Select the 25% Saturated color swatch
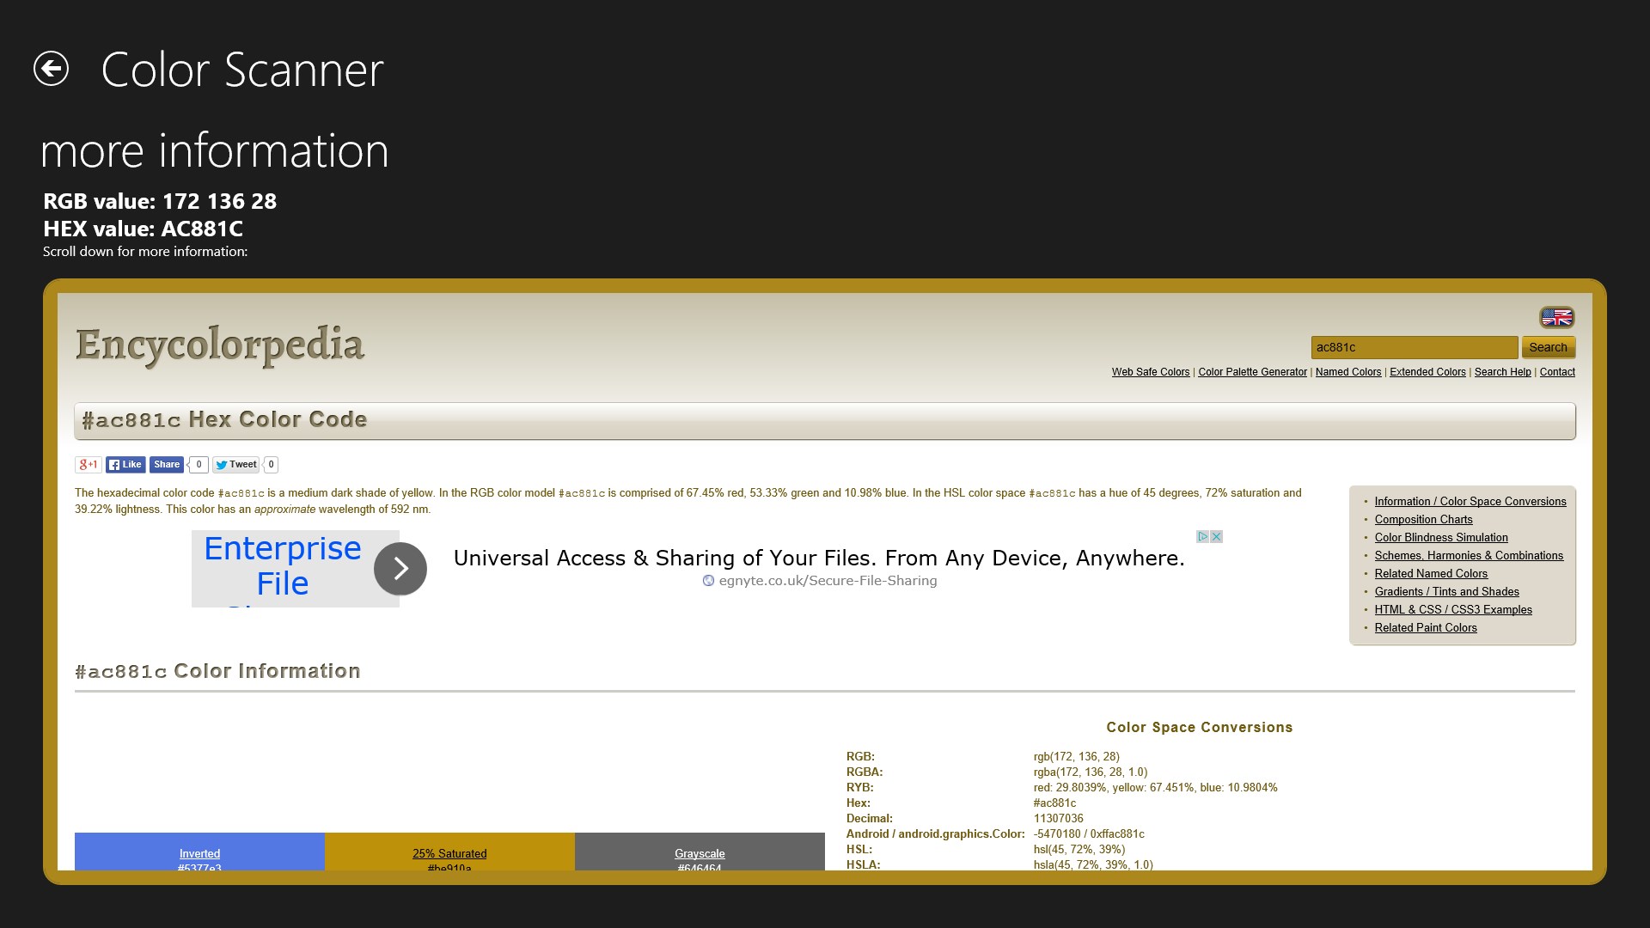The height and width of the screenshot is (928, 1650). pyautogui.click(x=449, y=852)
